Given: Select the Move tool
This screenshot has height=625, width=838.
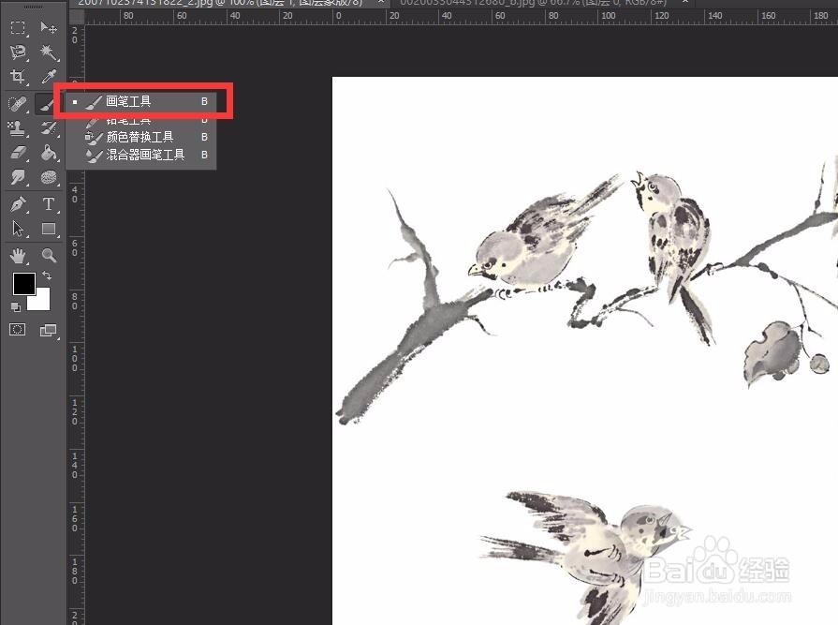Looking at the screenshot, I should pyautogui.click(x=49, y=27).
